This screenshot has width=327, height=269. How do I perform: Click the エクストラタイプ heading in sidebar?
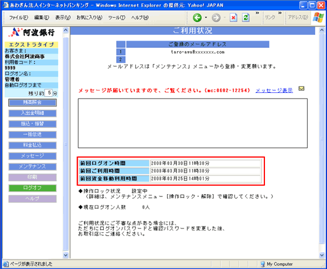tap(31, 44)
